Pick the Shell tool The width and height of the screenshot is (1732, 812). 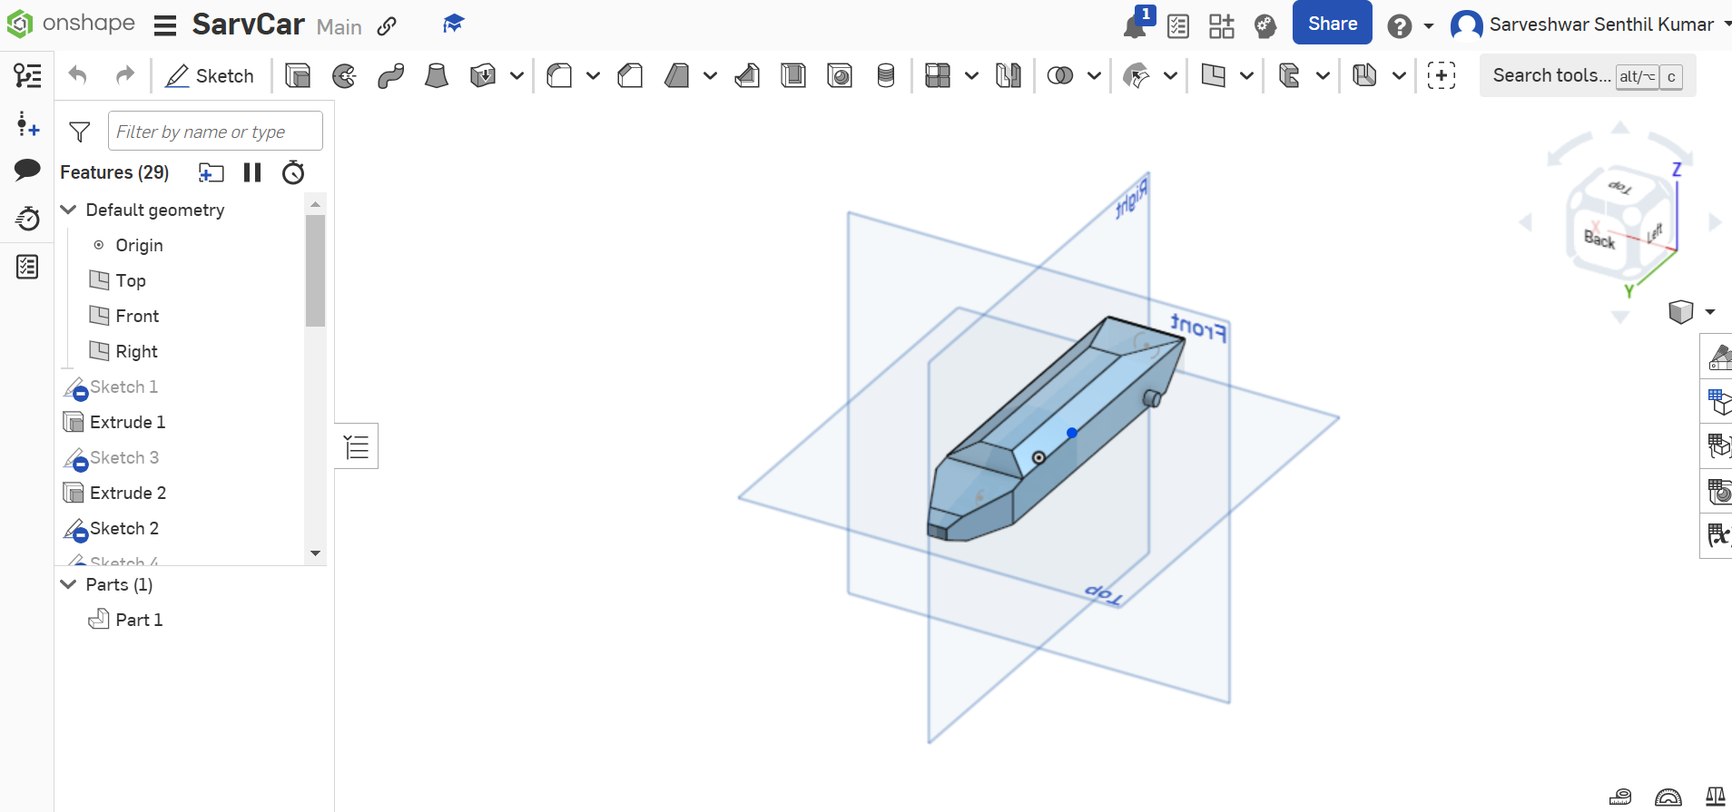(793, 75)
